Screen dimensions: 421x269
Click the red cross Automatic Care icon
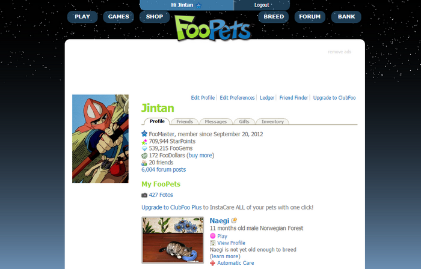tap(213, 263)
